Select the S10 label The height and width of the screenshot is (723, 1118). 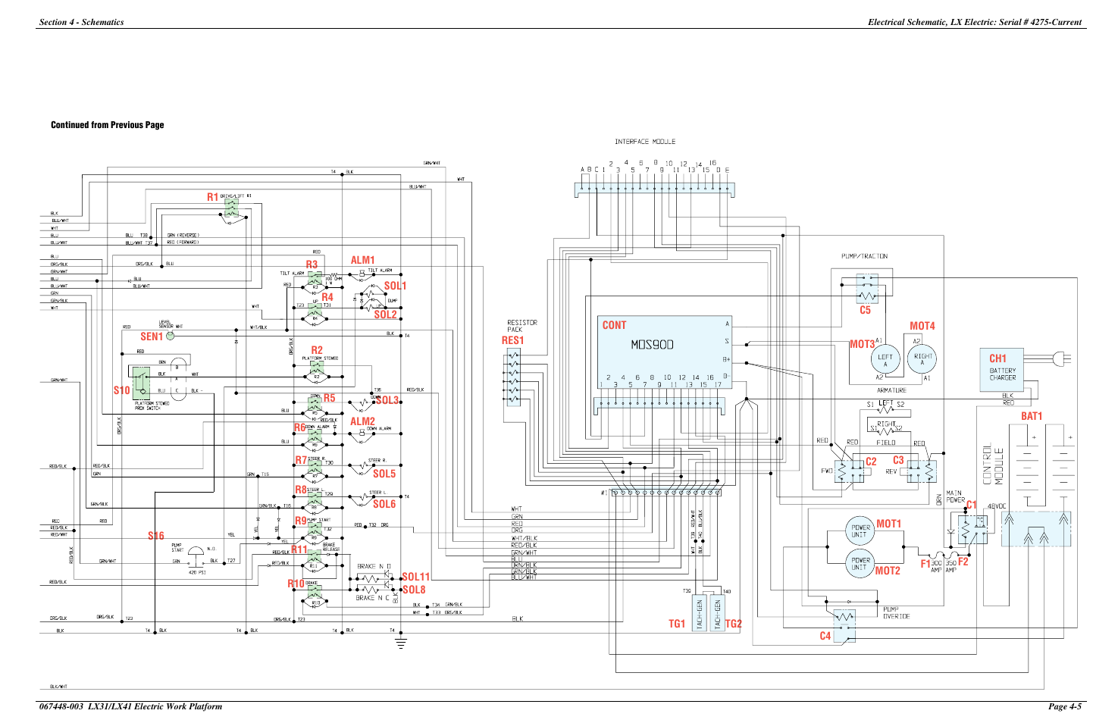(x=122, y=390)
